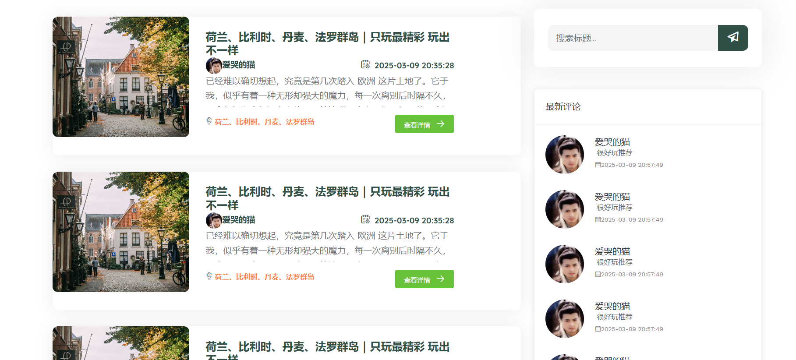This screenshot has width=796, height=360.
Task: Click first commenter avatar under 最新评论
Action: 565,155
